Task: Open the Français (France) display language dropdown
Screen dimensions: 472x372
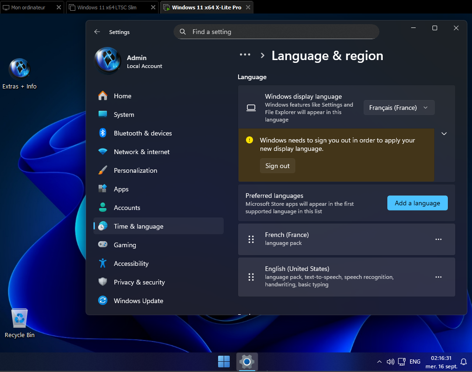Action: coord(399,108)
